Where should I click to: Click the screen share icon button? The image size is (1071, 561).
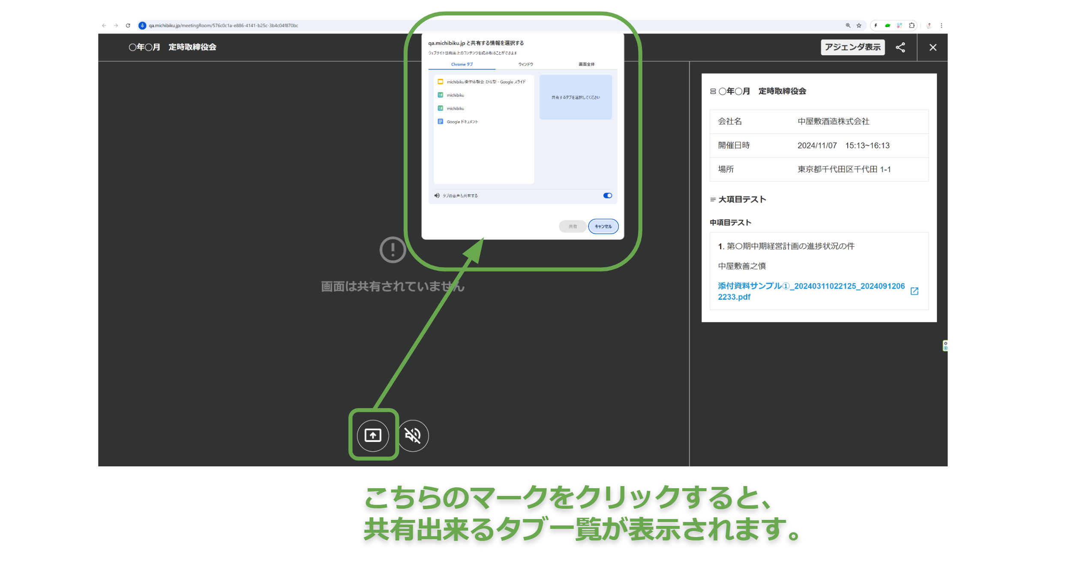point(372,436)
